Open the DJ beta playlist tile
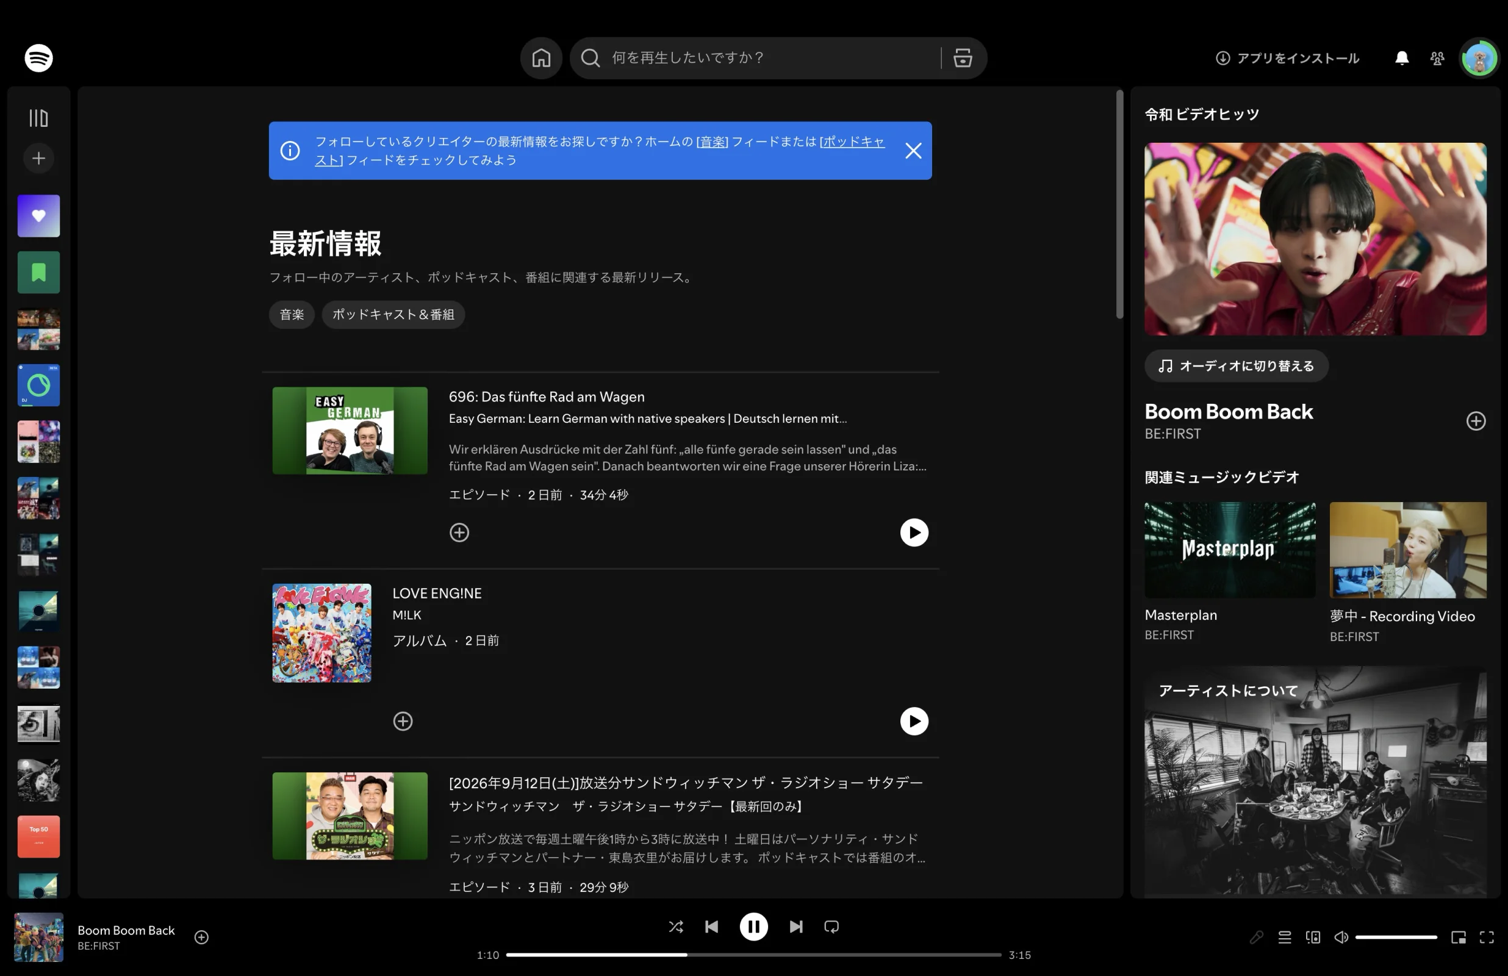Image resolution: width=1508 pixels, height=976 pixels. point(38,386)
